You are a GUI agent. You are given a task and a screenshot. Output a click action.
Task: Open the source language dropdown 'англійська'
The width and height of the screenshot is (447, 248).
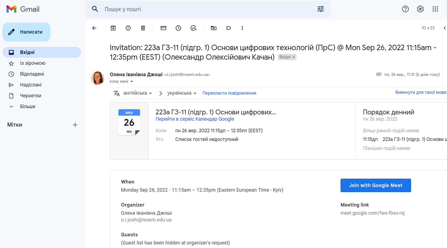coord(137,93)
